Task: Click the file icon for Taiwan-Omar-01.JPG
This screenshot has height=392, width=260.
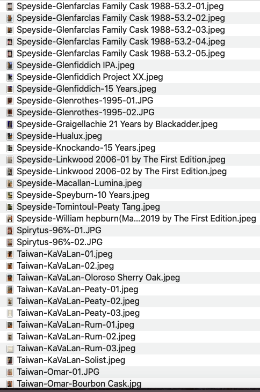Action: (10, 372)
